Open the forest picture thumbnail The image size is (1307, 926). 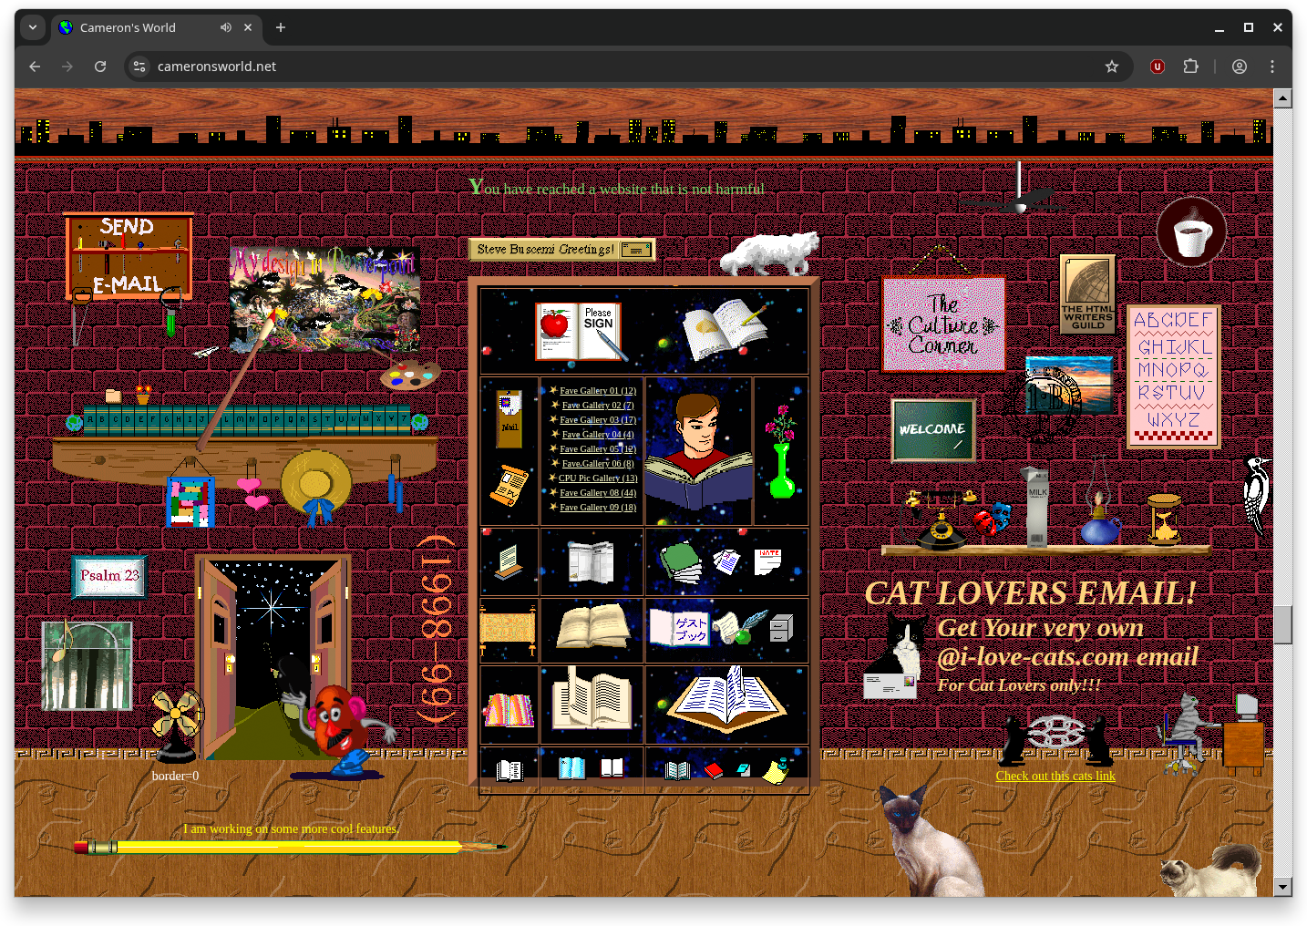point(87,665)
